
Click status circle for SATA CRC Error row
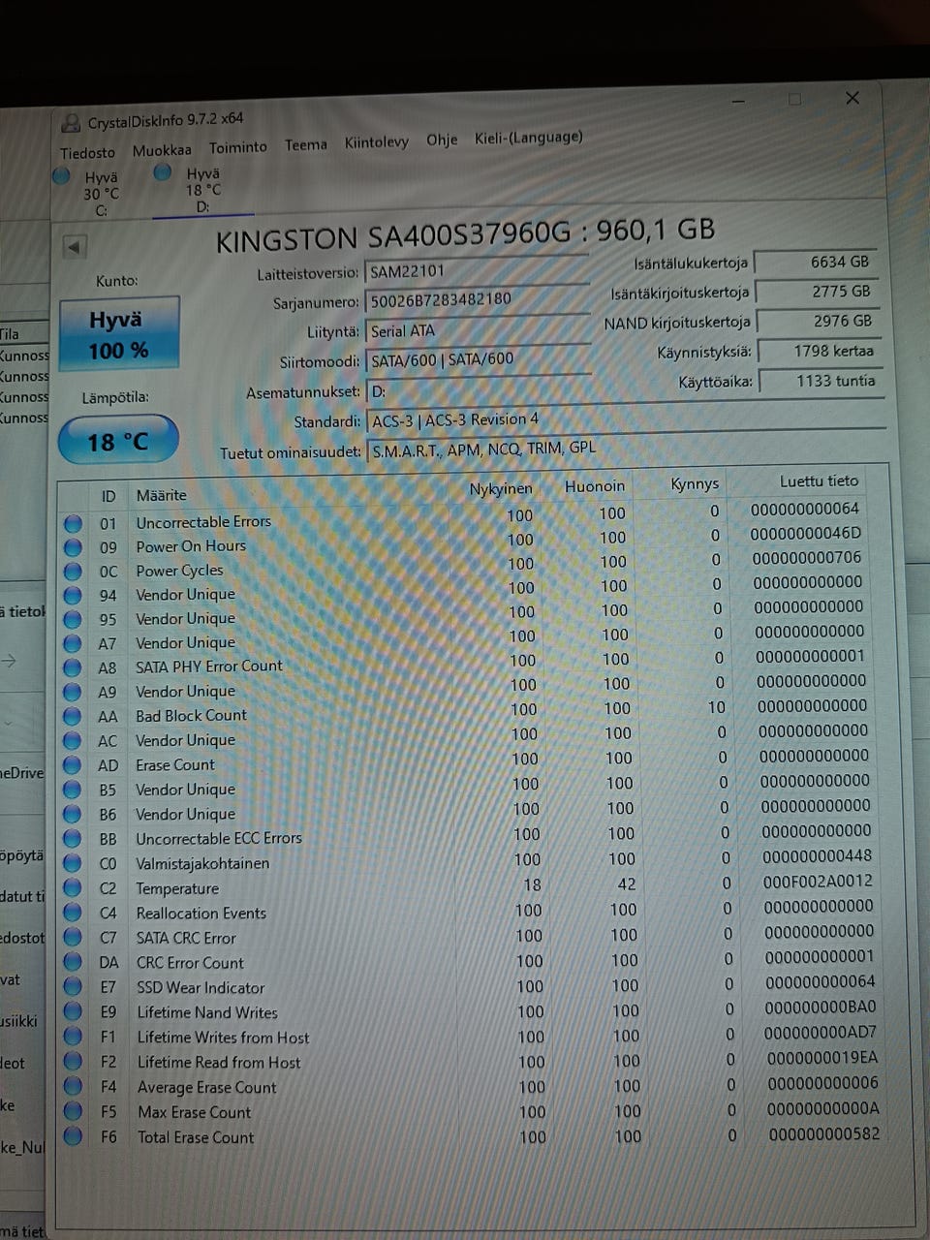[x=73, y=938]
